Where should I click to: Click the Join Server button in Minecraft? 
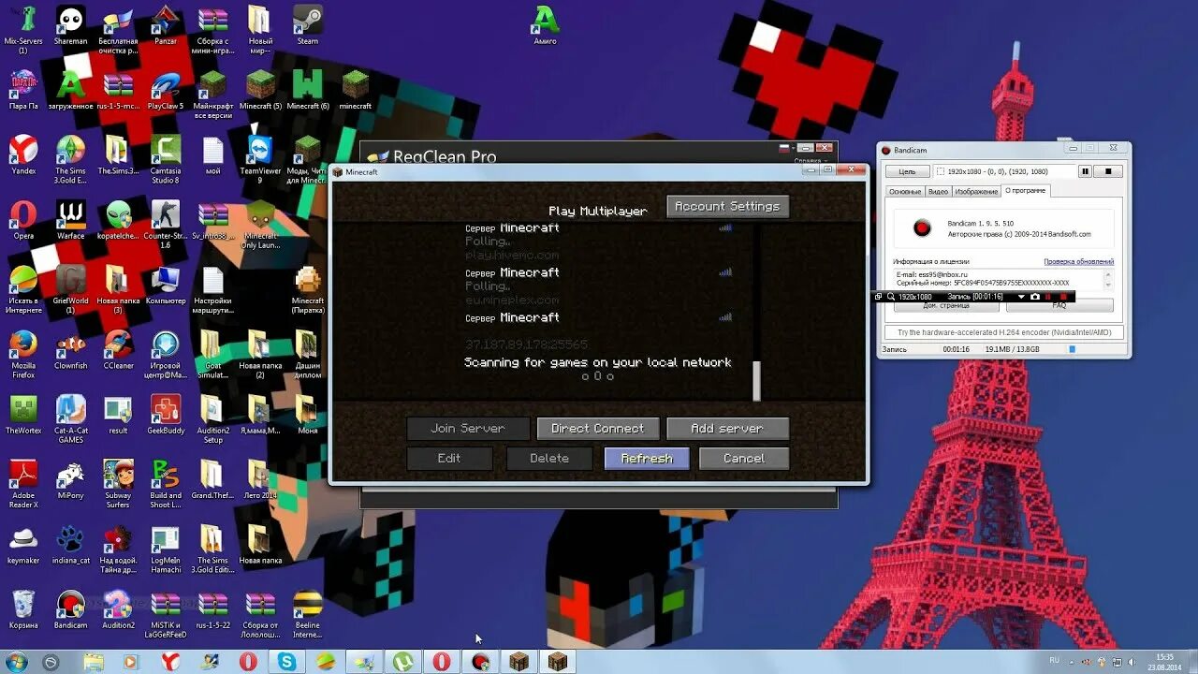pos(468,429)
